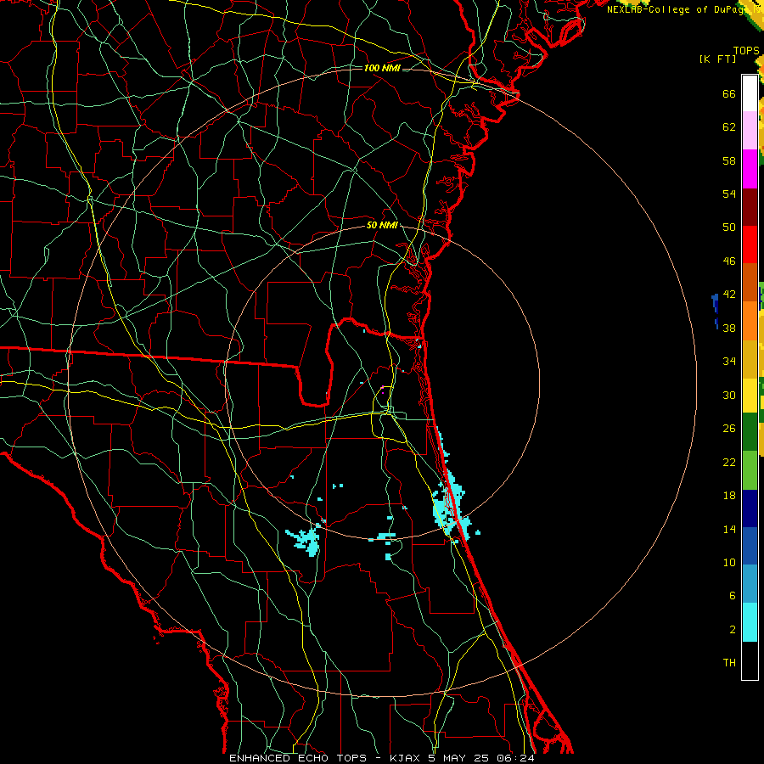764x764 pixels.
Task: Click the "NEXLAB-College of DuPage" credit text
Action: coord(677,9)
